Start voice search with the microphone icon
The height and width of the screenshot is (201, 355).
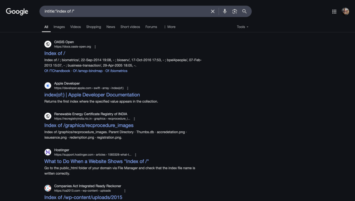(225, 11)
